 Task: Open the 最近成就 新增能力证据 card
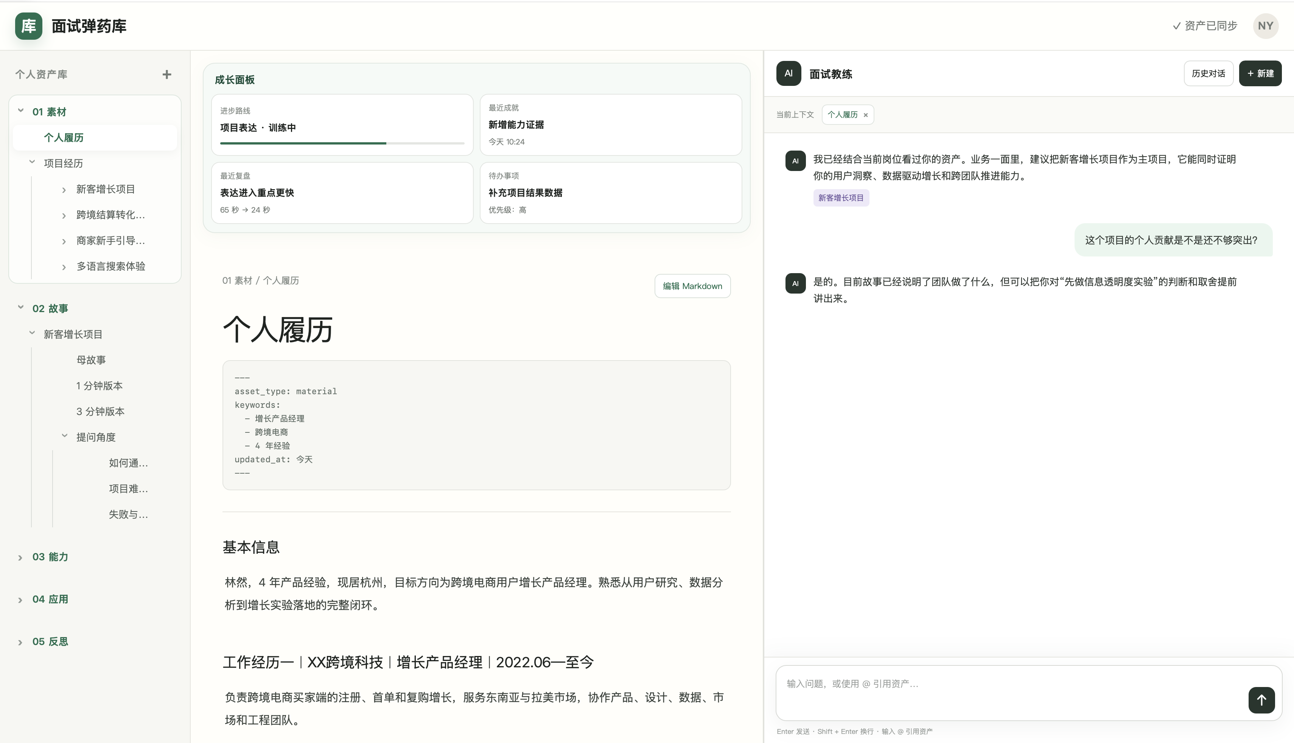(x=610, y=124)
